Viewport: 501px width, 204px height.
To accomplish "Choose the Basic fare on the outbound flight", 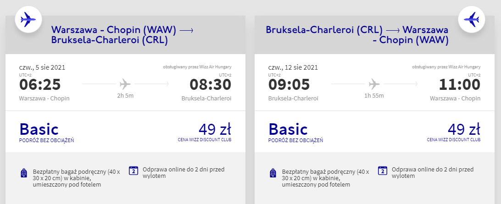I will coord(39,129).
